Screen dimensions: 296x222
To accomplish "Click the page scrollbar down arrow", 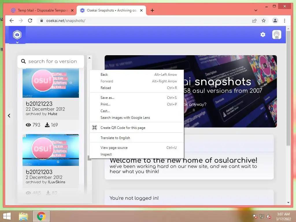I will [x=288, y=203].
